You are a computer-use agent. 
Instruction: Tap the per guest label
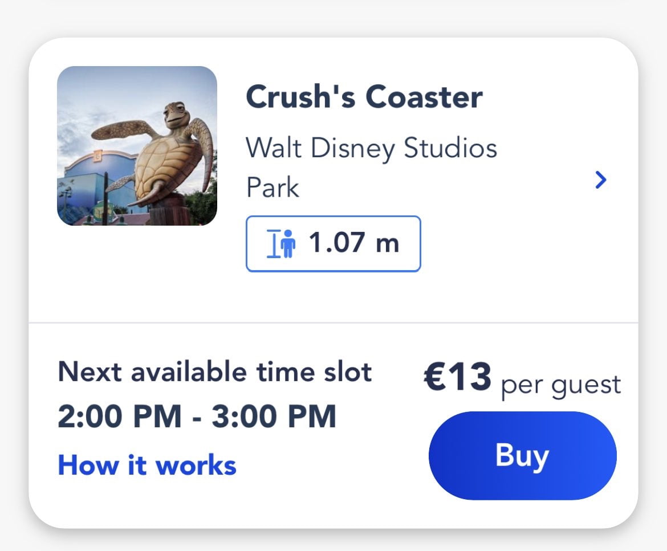(560, 385)
